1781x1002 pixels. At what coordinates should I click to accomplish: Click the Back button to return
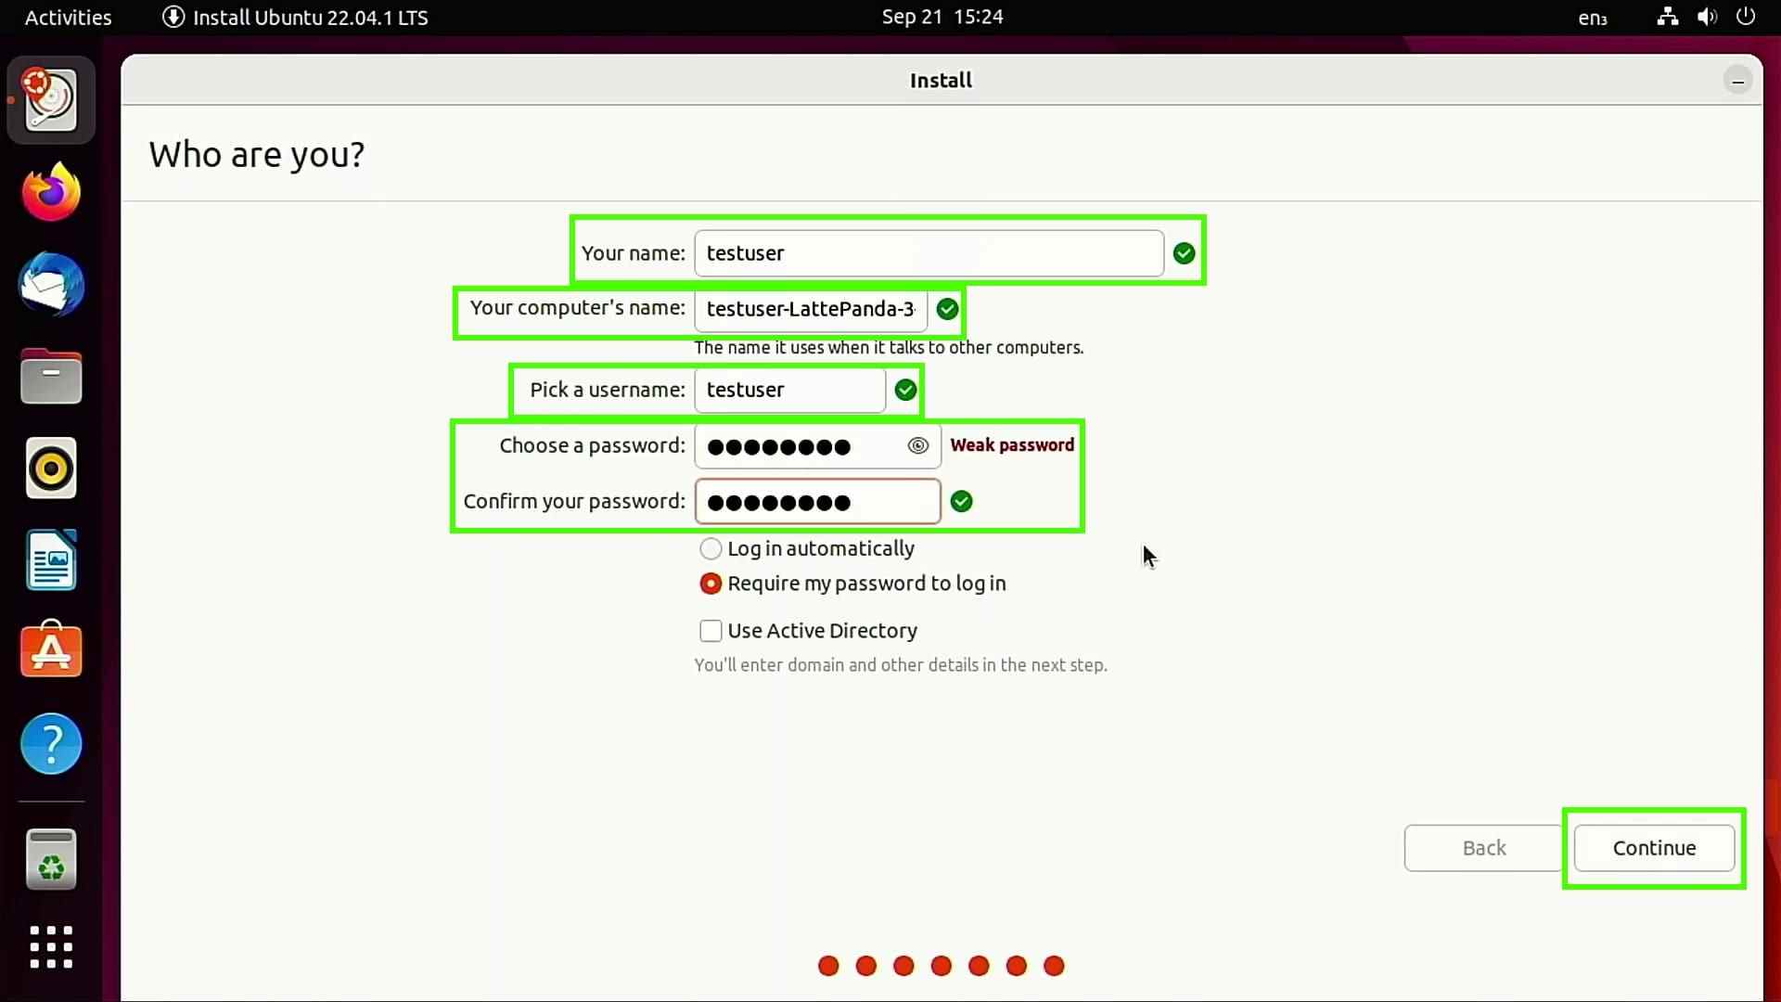coord(1484,848)
